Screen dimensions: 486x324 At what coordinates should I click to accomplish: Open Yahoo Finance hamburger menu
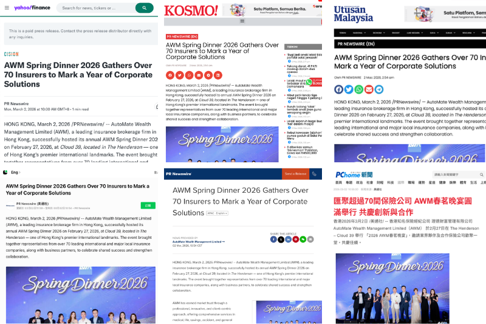point(7,8)
